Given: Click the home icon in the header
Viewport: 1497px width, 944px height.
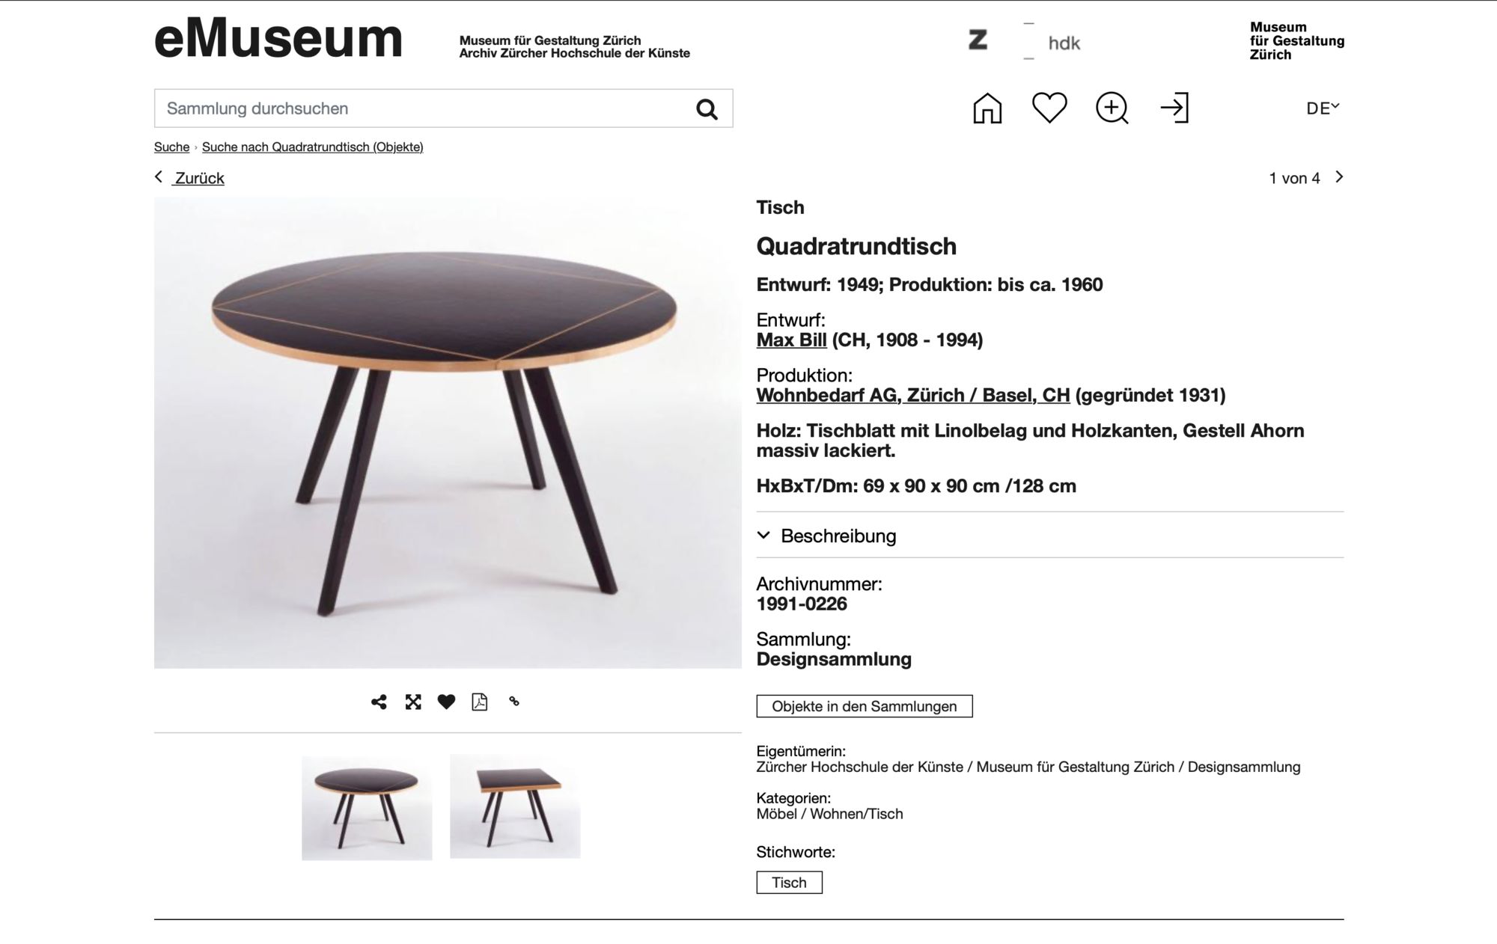Looking at the screenshot, I should coord(987,108).
